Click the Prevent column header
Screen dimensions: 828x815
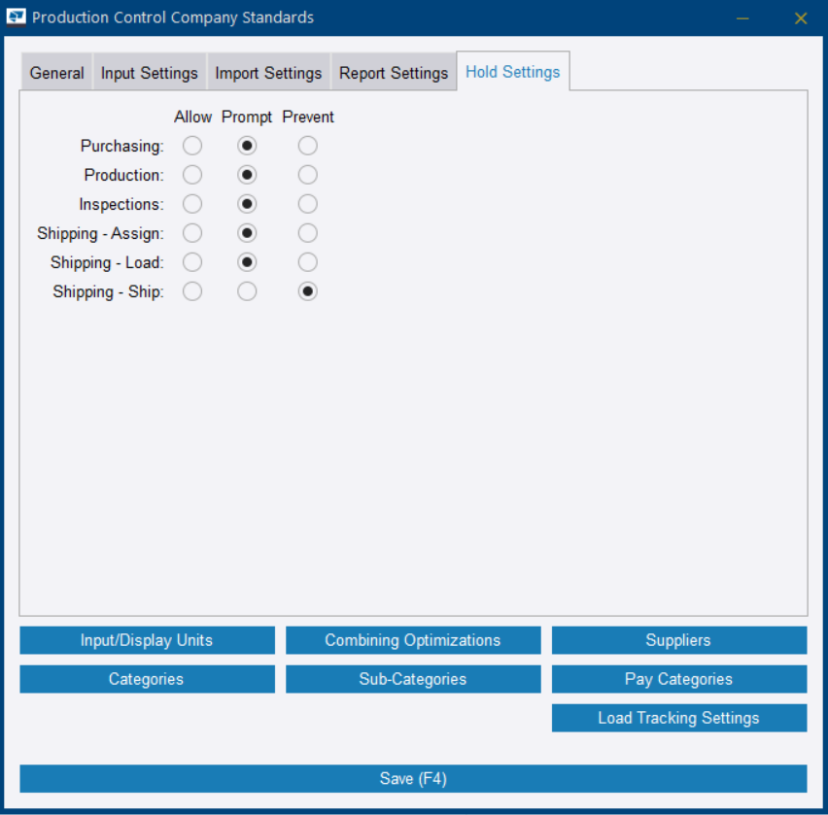pyautogui.click(x=308, y=117)
